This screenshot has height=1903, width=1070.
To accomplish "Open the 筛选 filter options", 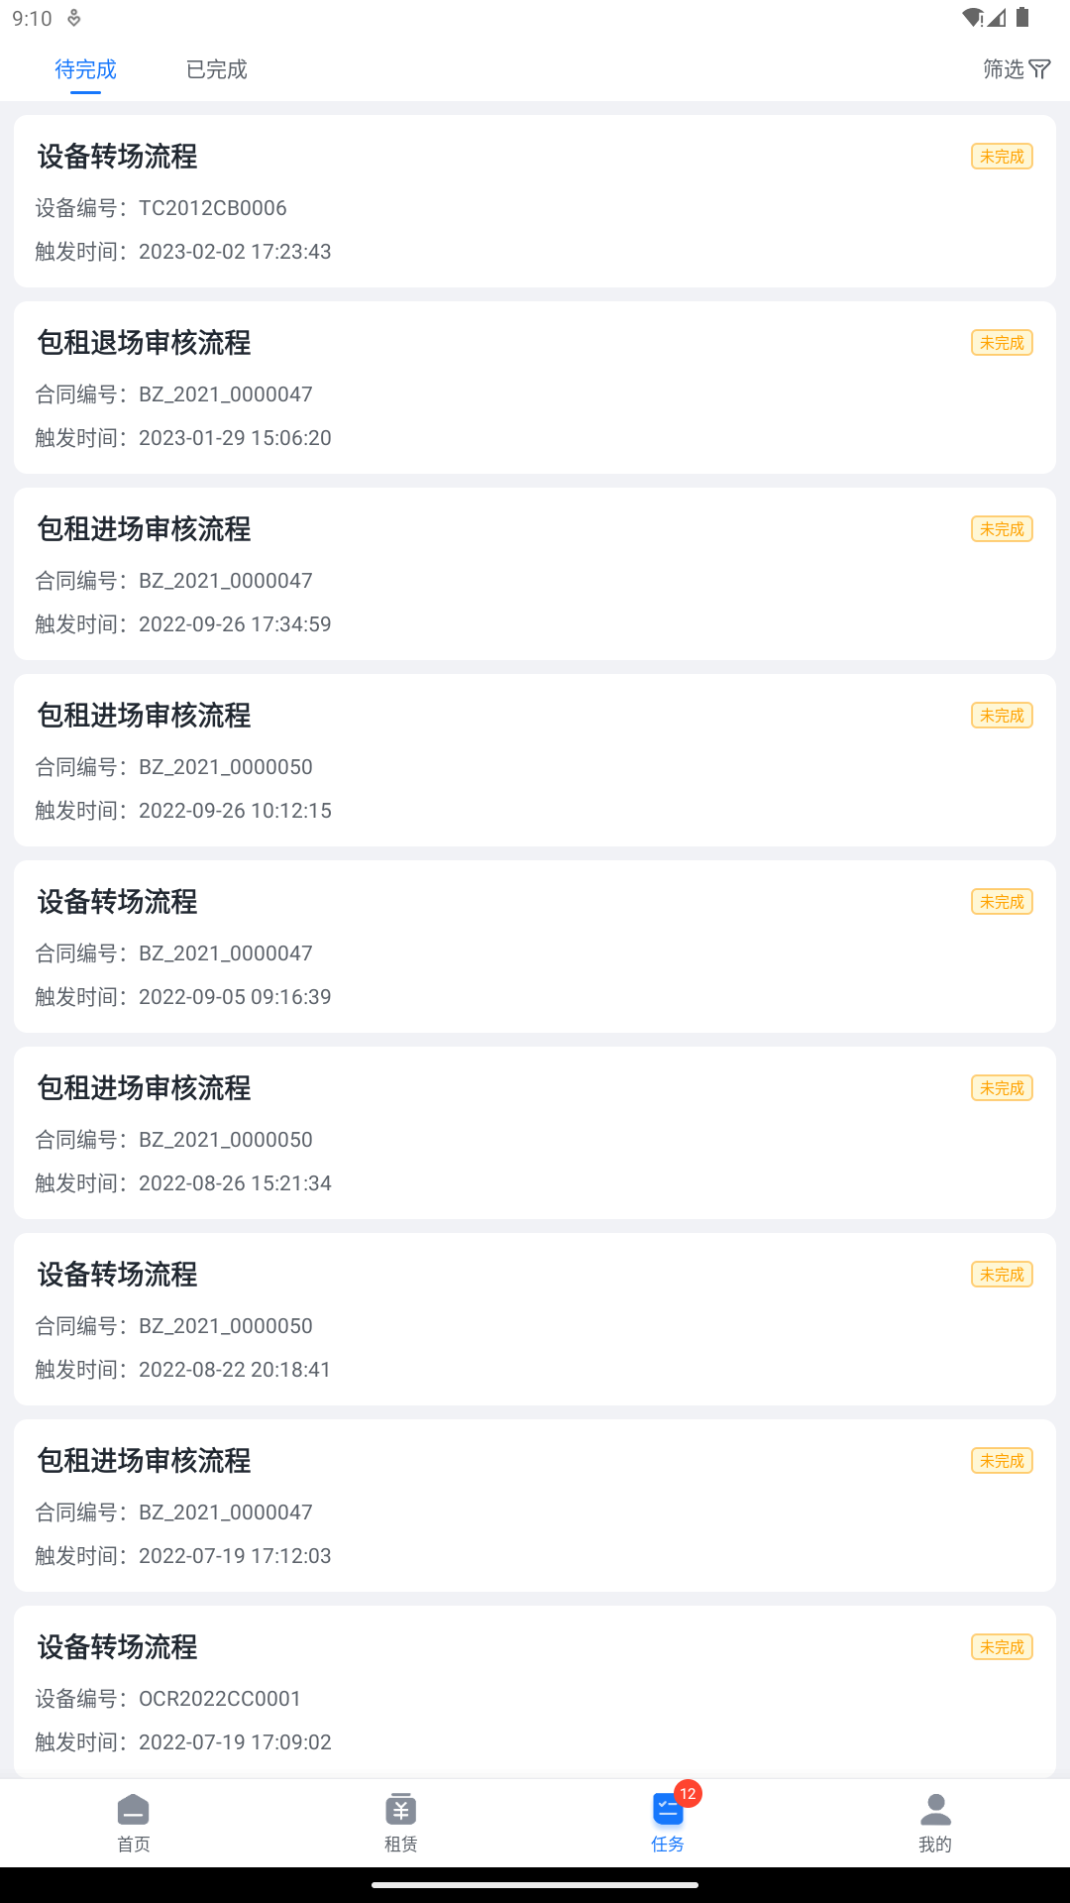I will pyautogui.click(x=1004, y=69).
